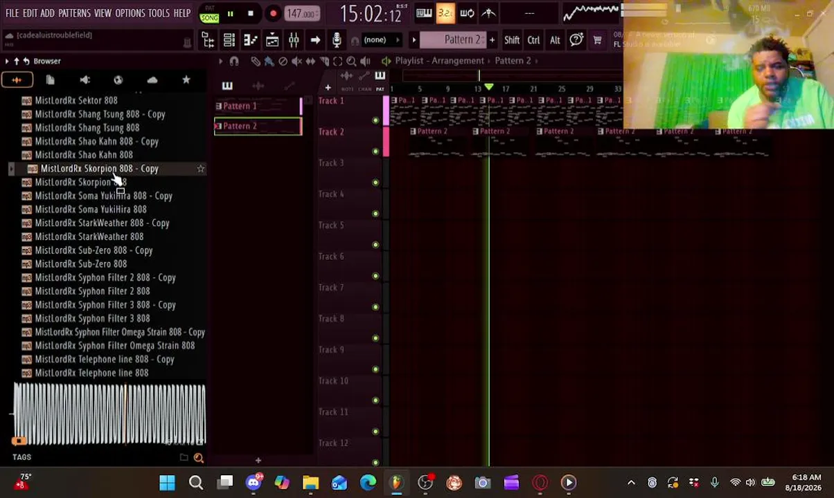834x498 pixels.
Task: Click the Alt modifier button
Action: [555, 40]
